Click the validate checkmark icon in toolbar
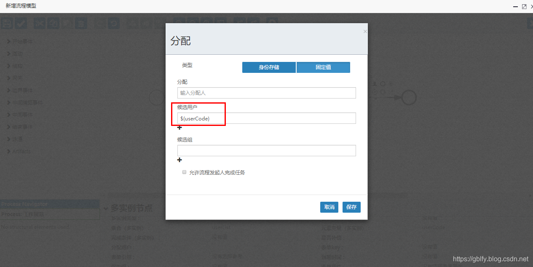The width and height of the screenshot is (533, 267). point(20,23)
